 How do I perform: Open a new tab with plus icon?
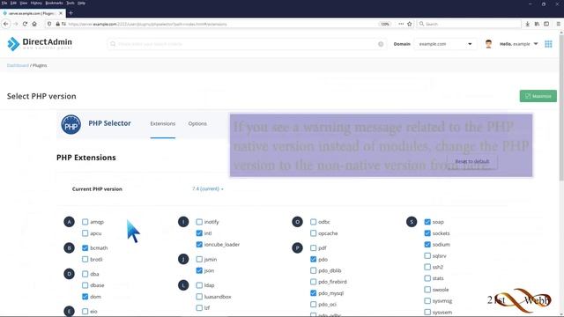[x=70, y=13]
